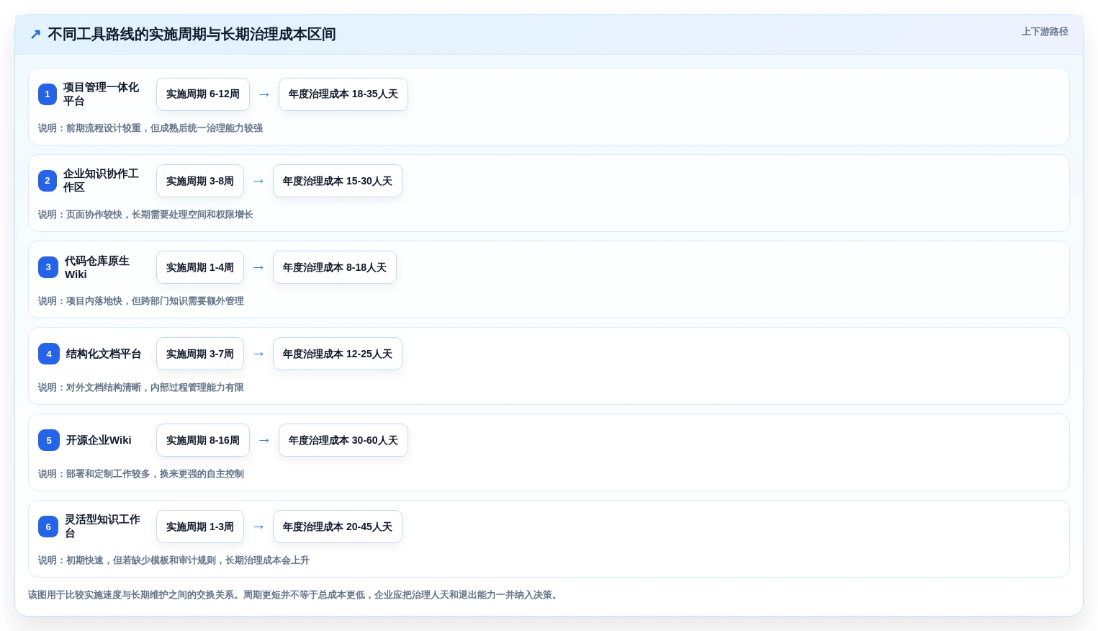
Task: Click number badge 4 for 结构化文档平台
Action: click(x=49, y=354)
